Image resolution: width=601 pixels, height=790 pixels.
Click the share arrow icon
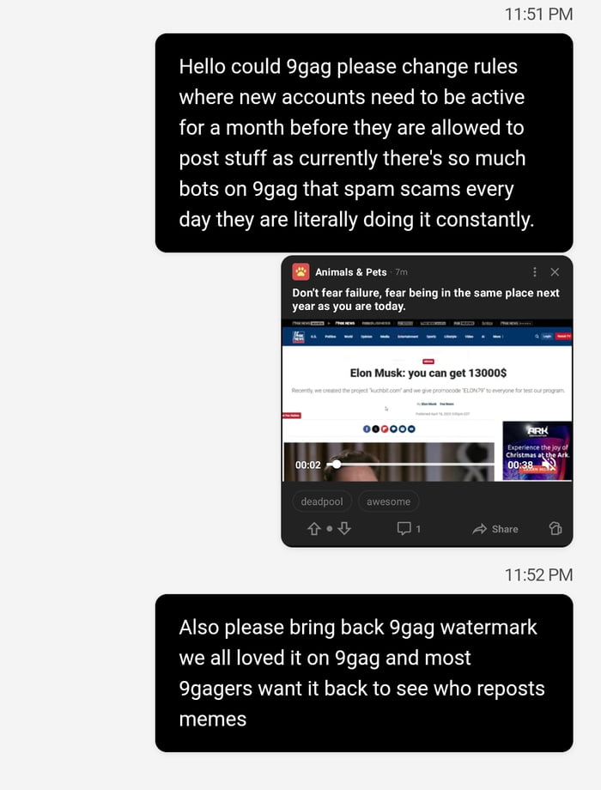pyautogui.click(x=480, y=529)
